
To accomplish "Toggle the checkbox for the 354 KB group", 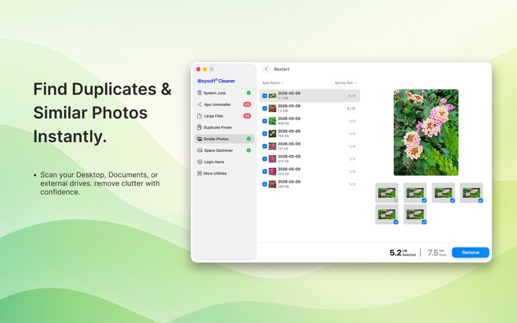I will tap(264, 171).
